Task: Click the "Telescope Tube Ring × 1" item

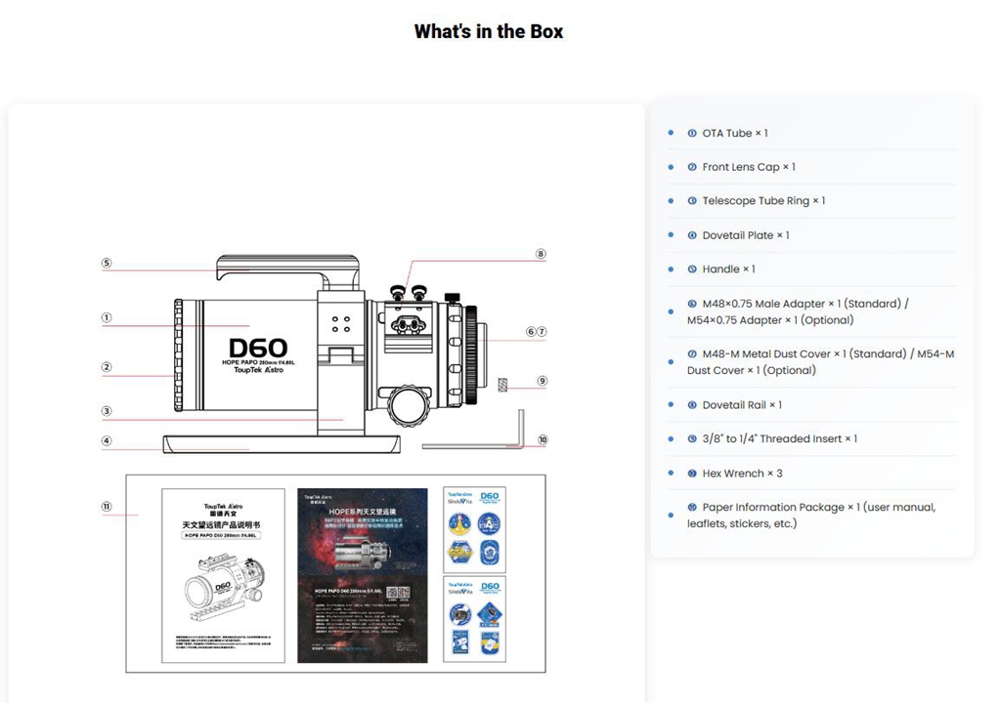Action: [762, 201]
